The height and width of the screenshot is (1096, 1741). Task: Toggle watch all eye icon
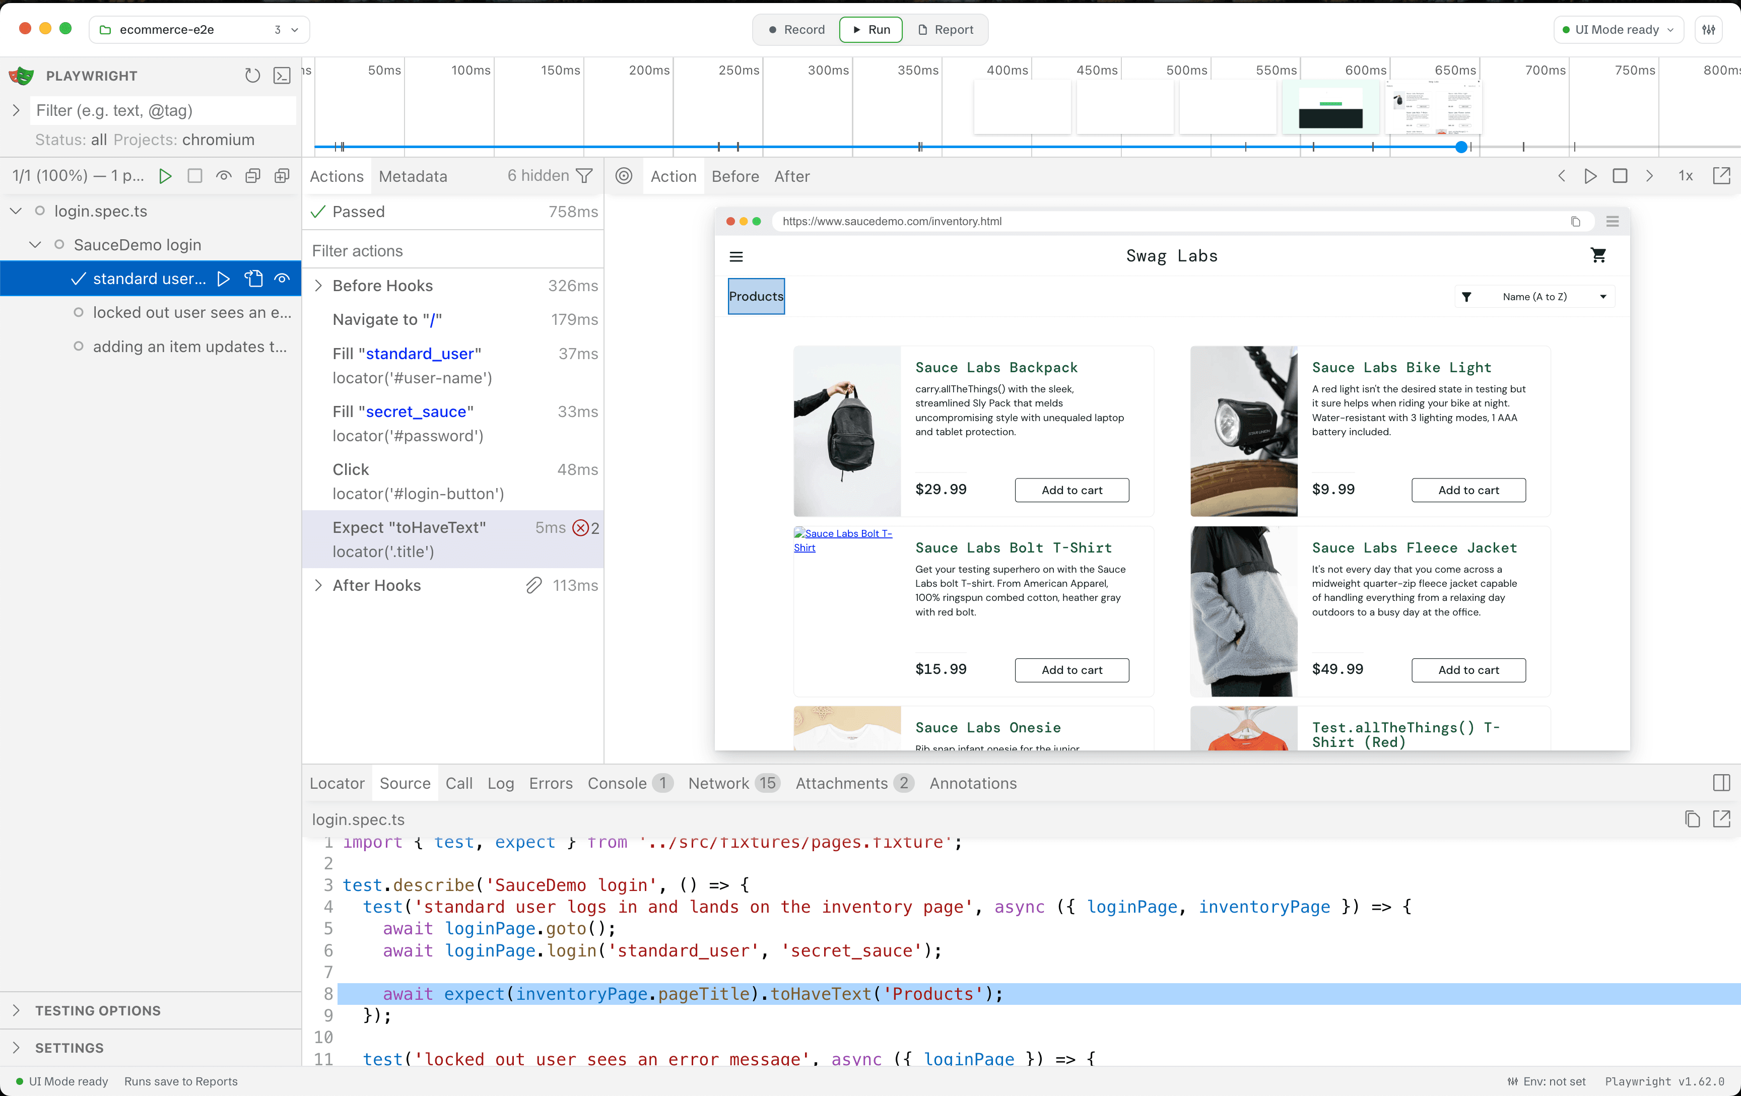point(223,176)
